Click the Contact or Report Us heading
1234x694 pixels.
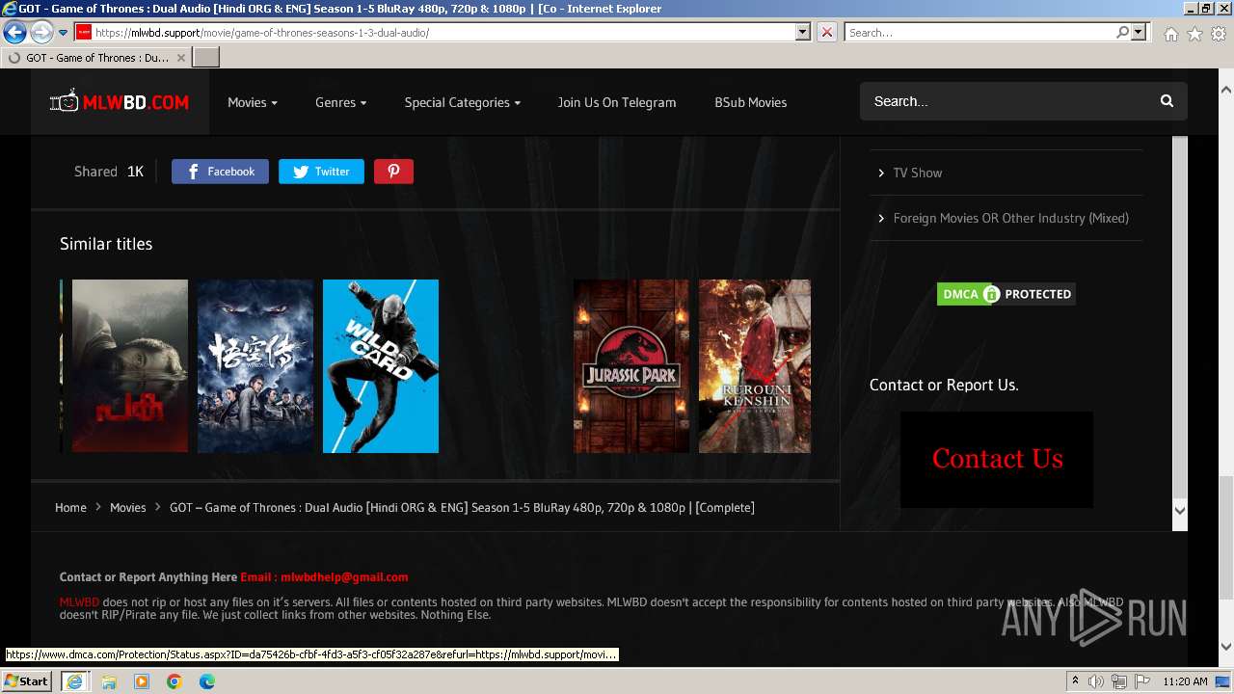click(944, 385)
